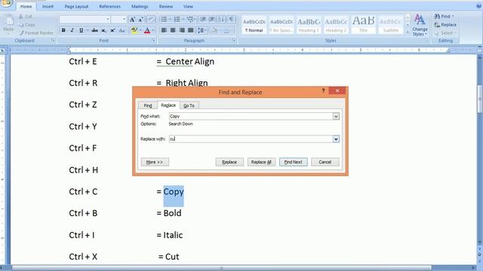Image resolution: width=483 pixels, height=271 pixels.
Task: Open the Mailings ribbon tab
Action: pyautogui.click(x=140, y=7)
